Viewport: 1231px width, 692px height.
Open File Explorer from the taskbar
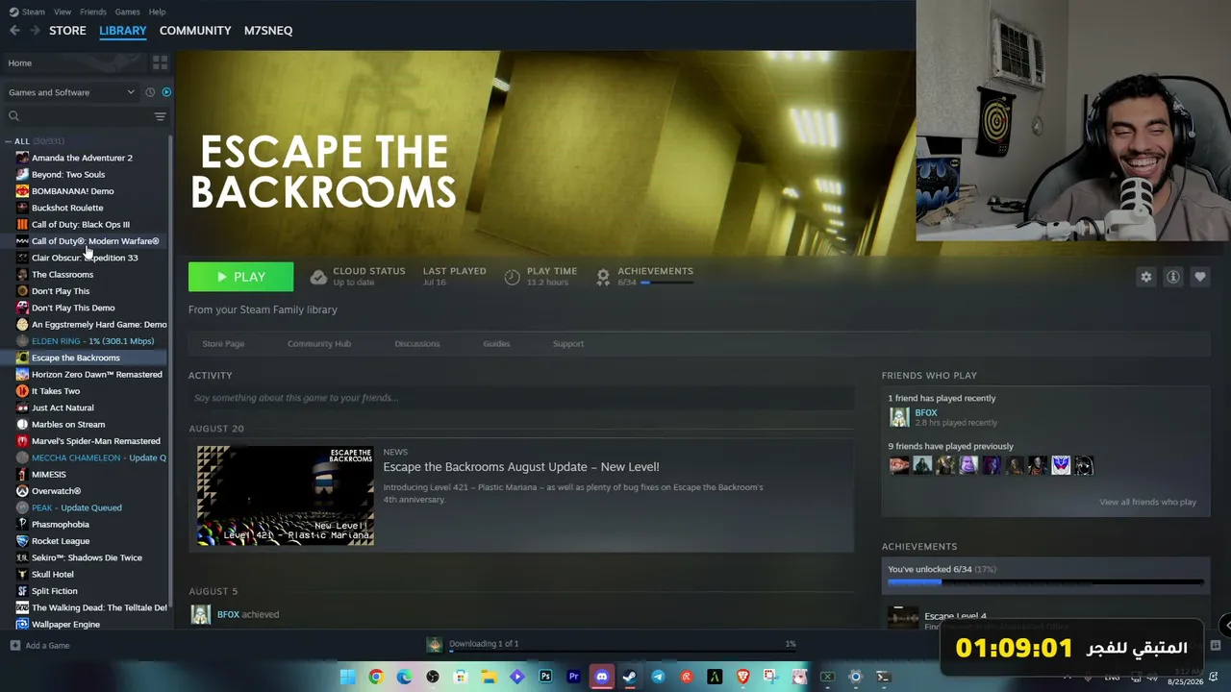click(x=490, y=677)
